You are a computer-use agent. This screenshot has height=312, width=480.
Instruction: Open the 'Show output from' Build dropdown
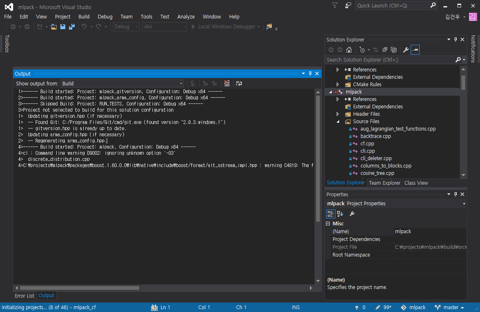tap(122, 83)
